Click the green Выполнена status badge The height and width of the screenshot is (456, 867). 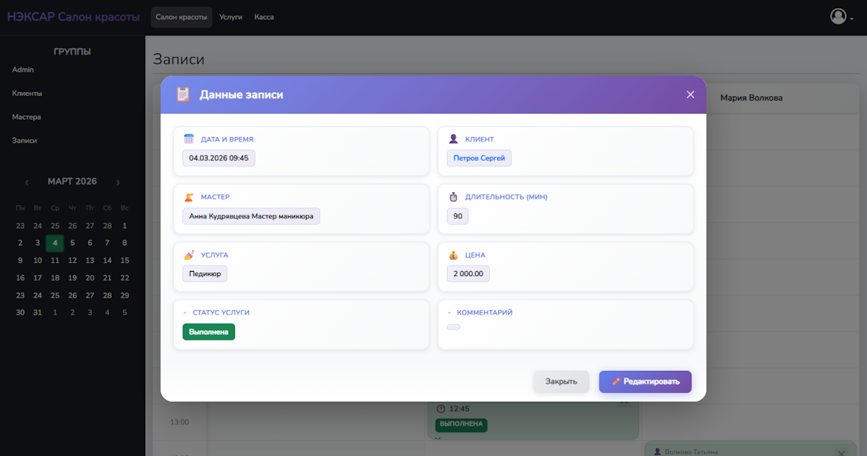[209, 332]
